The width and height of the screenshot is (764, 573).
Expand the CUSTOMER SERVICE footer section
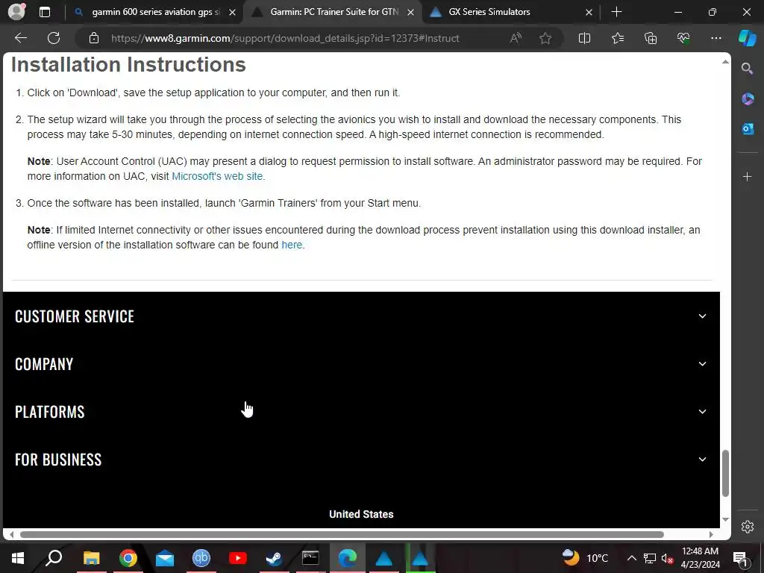click(x=361, y=316)
